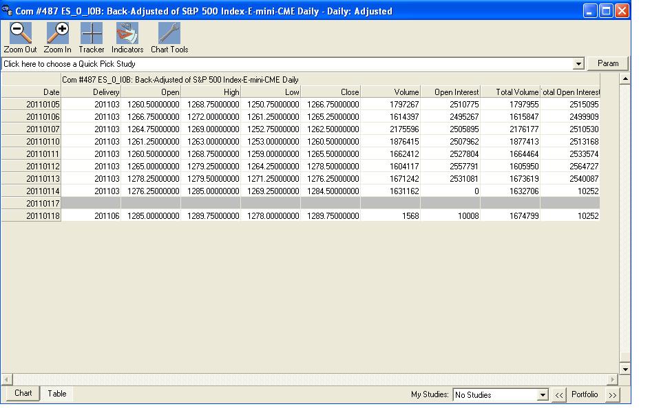Click the 201106 delivery cell
This screenshot has width=661, height=413.
91,215
